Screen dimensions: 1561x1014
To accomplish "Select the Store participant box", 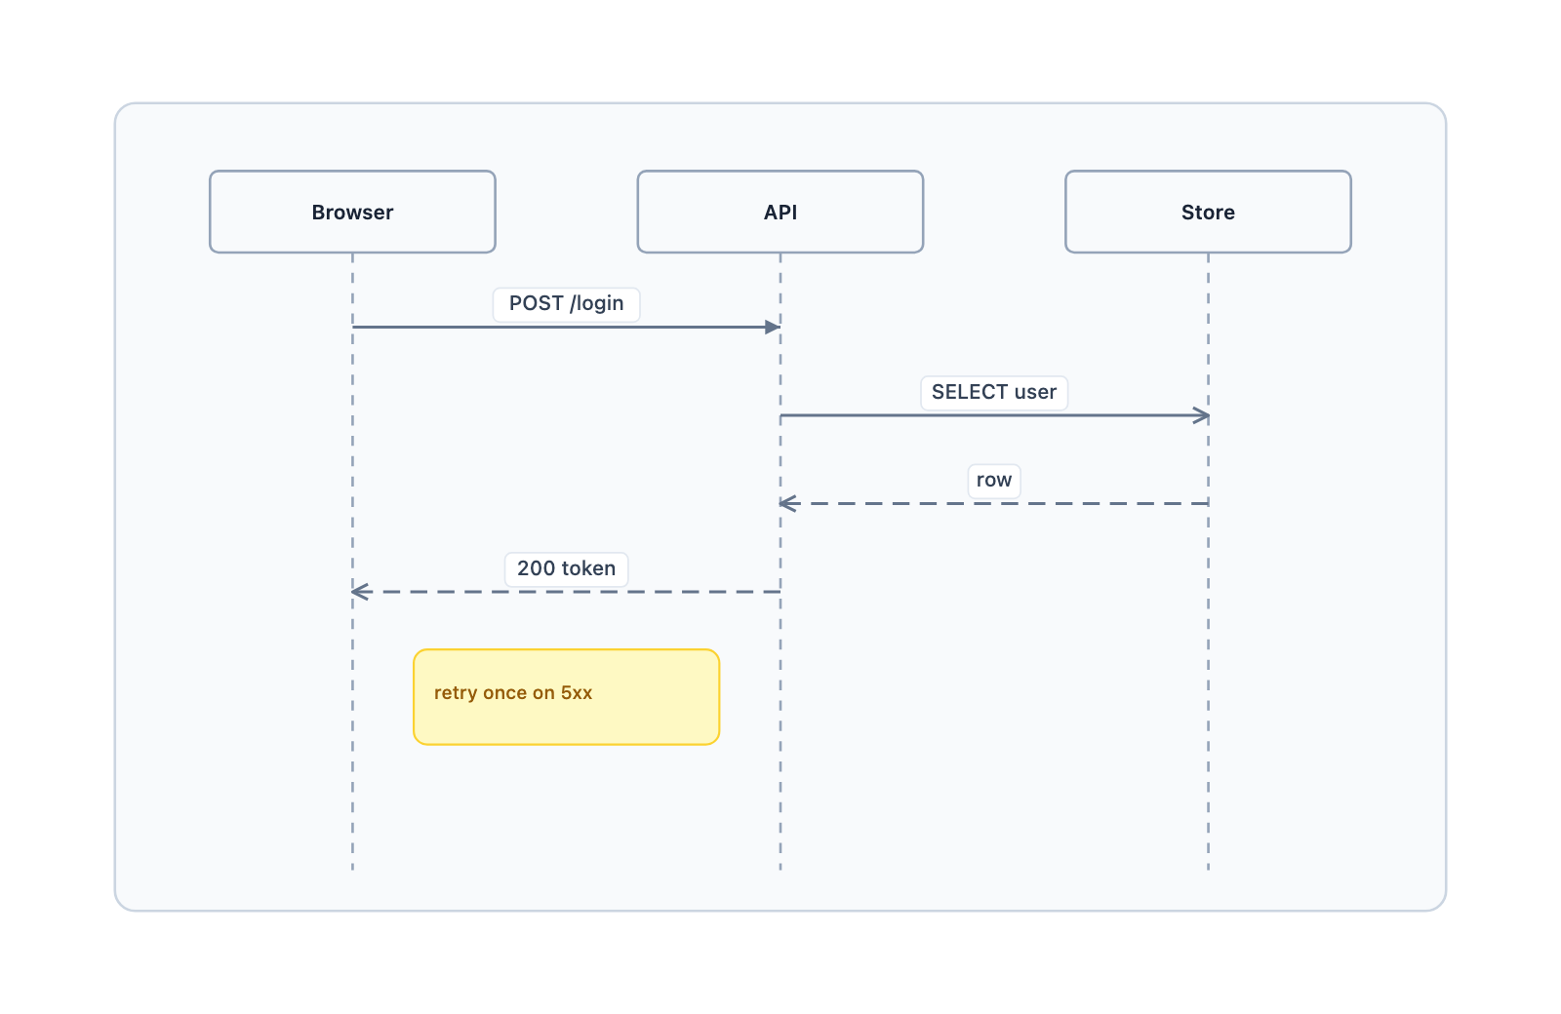I will point(1208,212).
